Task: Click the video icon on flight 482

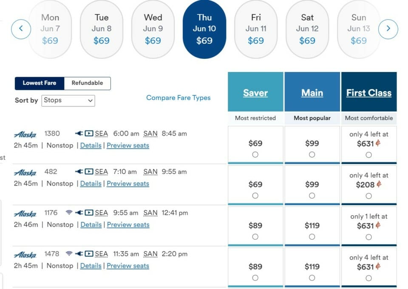Action: (x=88, y=172)
